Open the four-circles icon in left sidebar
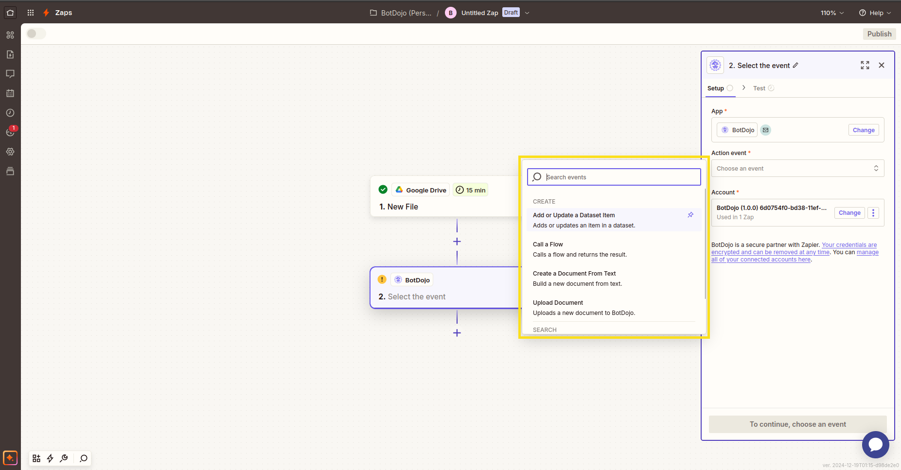Image resolution: width=901 pixels, height=470 pixels. 10,35
